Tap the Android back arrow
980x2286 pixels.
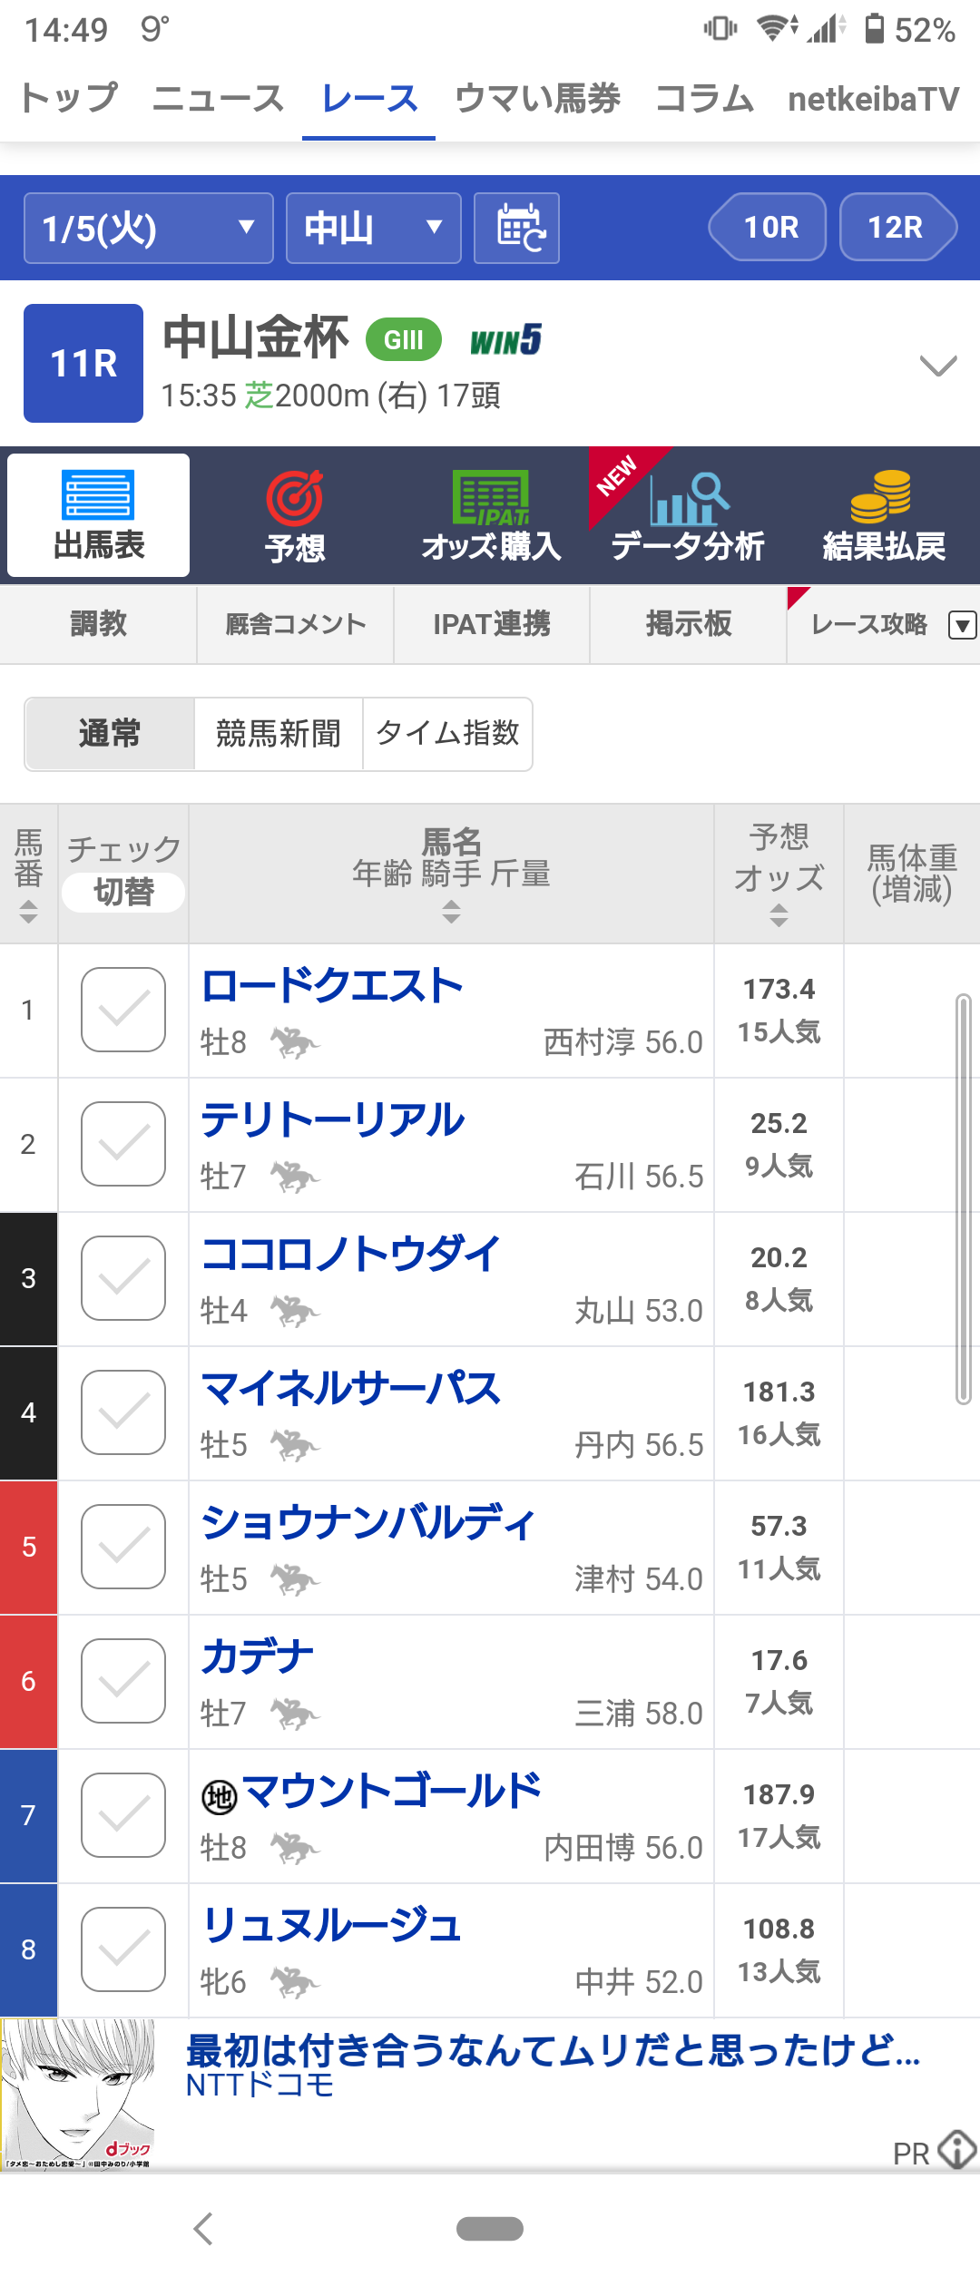tap(203, 2229)
